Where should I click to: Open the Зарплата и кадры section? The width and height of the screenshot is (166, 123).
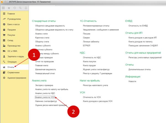[16, 57]
